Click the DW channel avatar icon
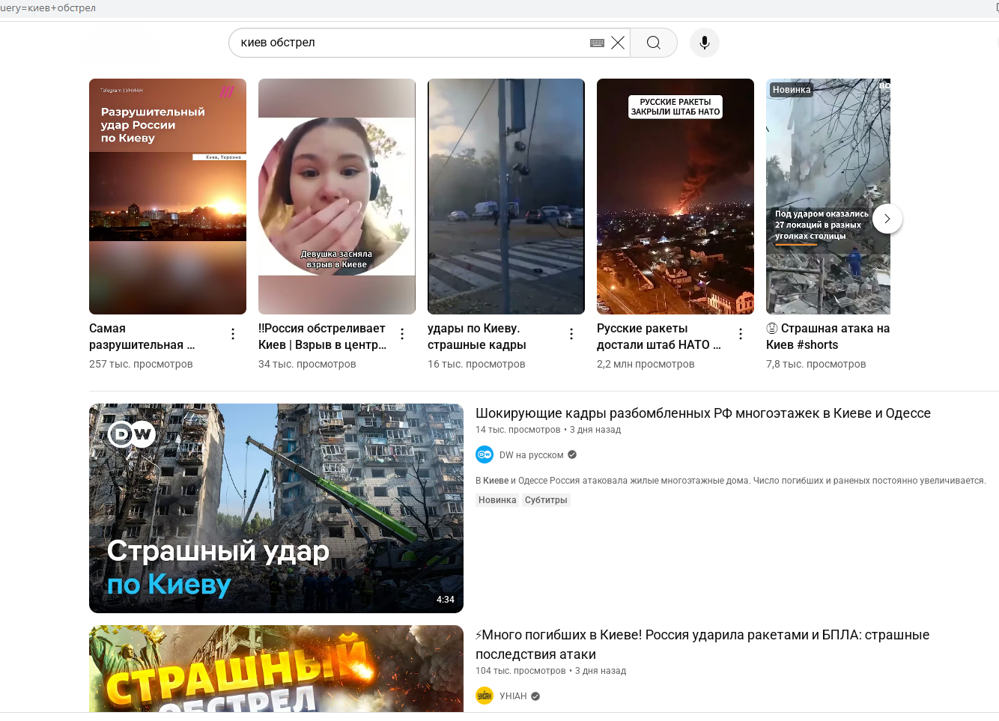 coord(485,454)
